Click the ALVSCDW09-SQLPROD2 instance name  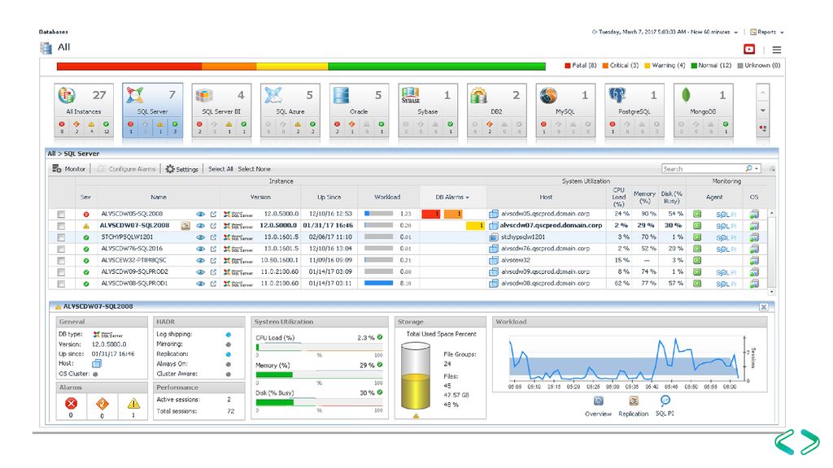coord(134,271)
